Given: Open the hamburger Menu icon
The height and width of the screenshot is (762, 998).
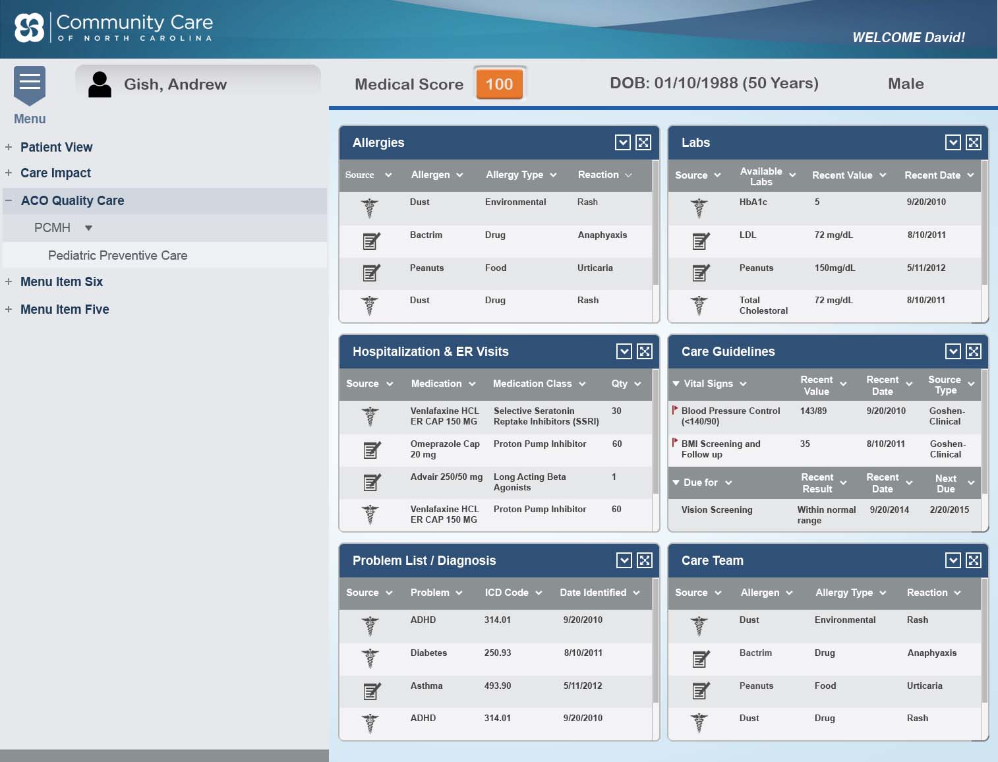Looking at the screenshot, I should [30, 84].
